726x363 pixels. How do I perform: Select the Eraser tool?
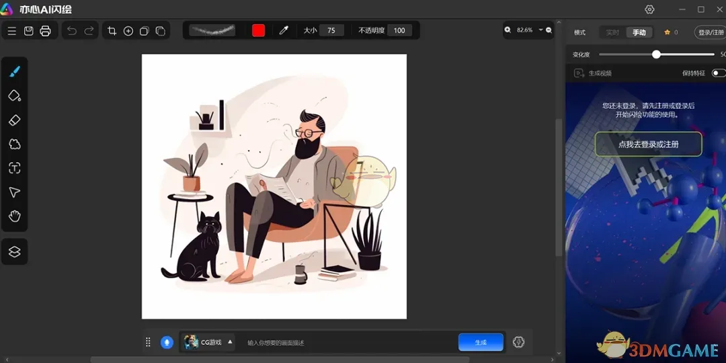[15, 120]
